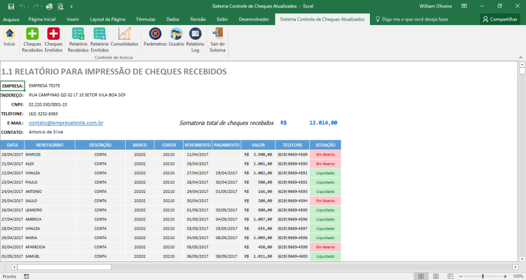Click the vertical scrollbar down arrow
The image size is (526, 280).
pos(522,259)
